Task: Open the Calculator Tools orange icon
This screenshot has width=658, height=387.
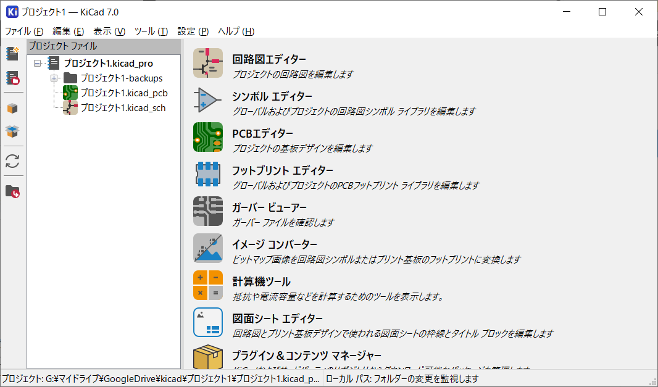Action: pyautogui.click(x=208, y=285)
